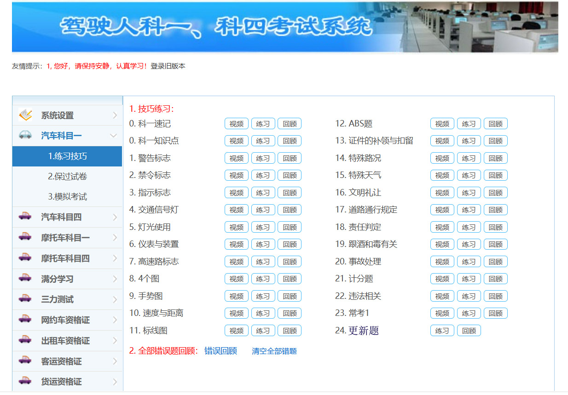
Task: Start 练习 for 9. 手势图
Action: click(263, 296)
